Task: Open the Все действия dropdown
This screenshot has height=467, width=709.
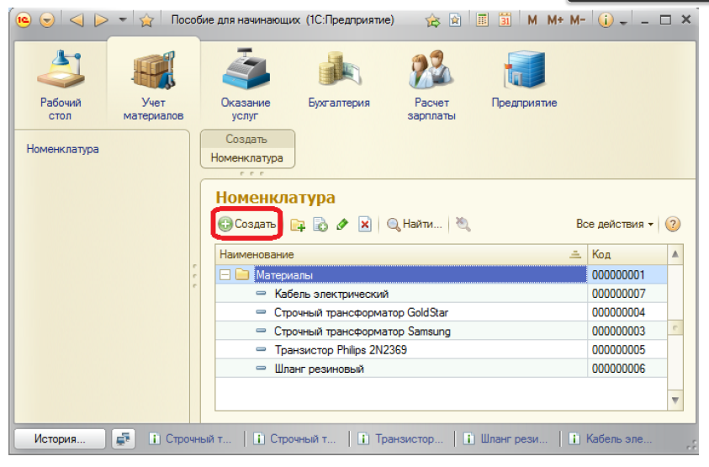Action: [615, 224]
